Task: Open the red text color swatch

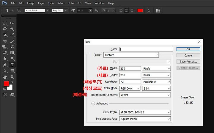Action: [140, 10]
